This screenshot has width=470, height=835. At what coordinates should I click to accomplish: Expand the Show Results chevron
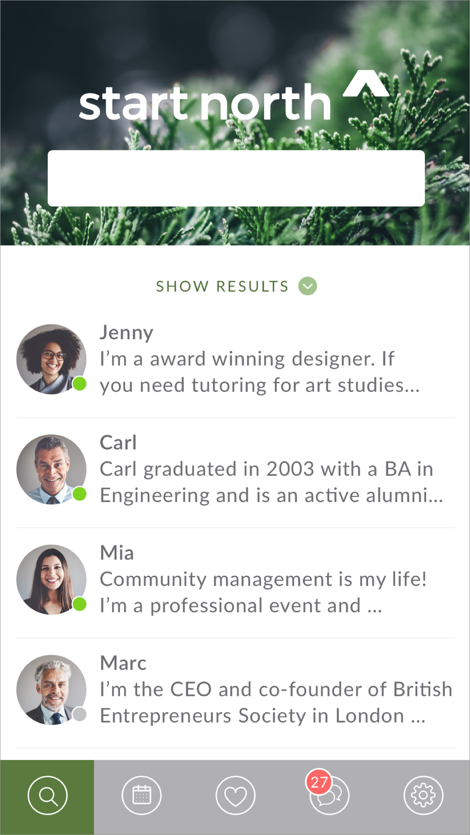308,286
